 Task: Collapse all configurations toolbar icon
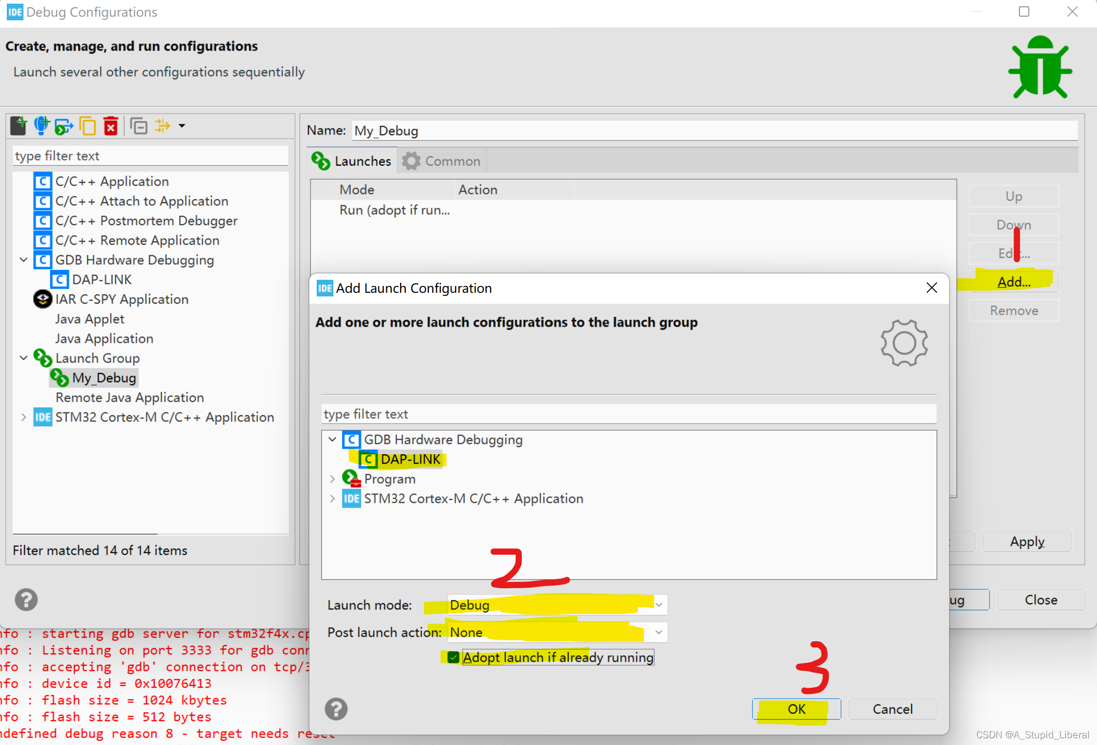pos(139,126)
